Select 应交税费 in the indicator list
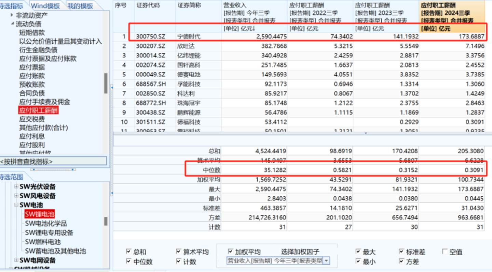The height and width of the screenshot is (272, 492). [32, 119]
